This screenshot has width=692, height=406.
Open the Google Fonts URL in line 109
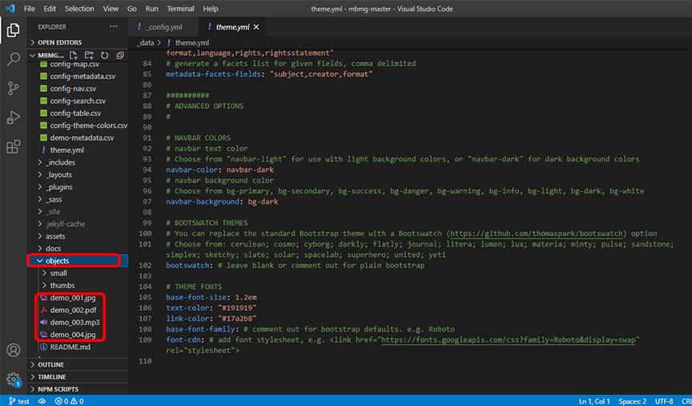click(x=508, y=340)
